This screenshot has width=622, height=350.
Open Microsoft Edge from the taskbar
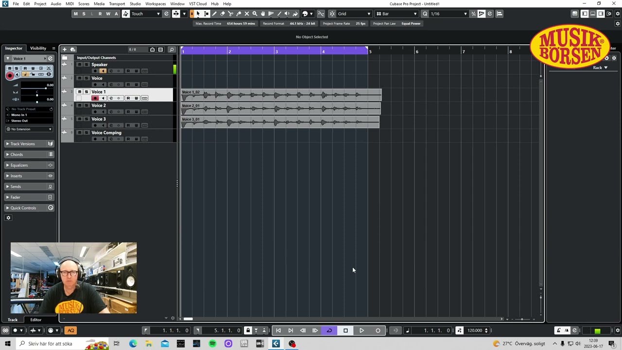point(133,344)
